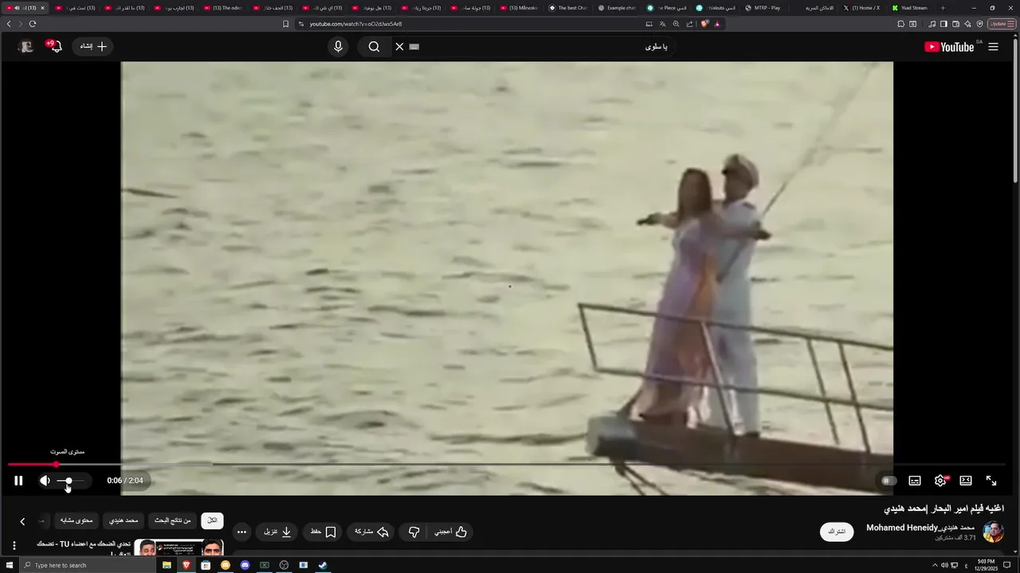Click the YouTube logo
Viewport: 1020px width, 573px height.
pos(949,47)
